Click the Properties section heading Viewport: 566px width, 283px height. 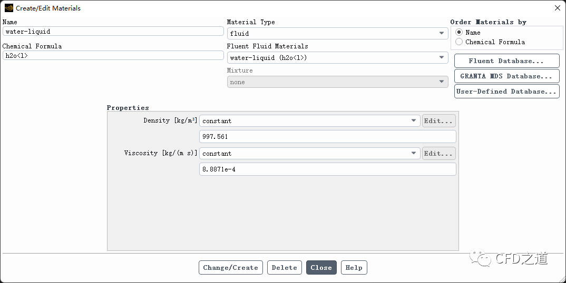(128, 108)
